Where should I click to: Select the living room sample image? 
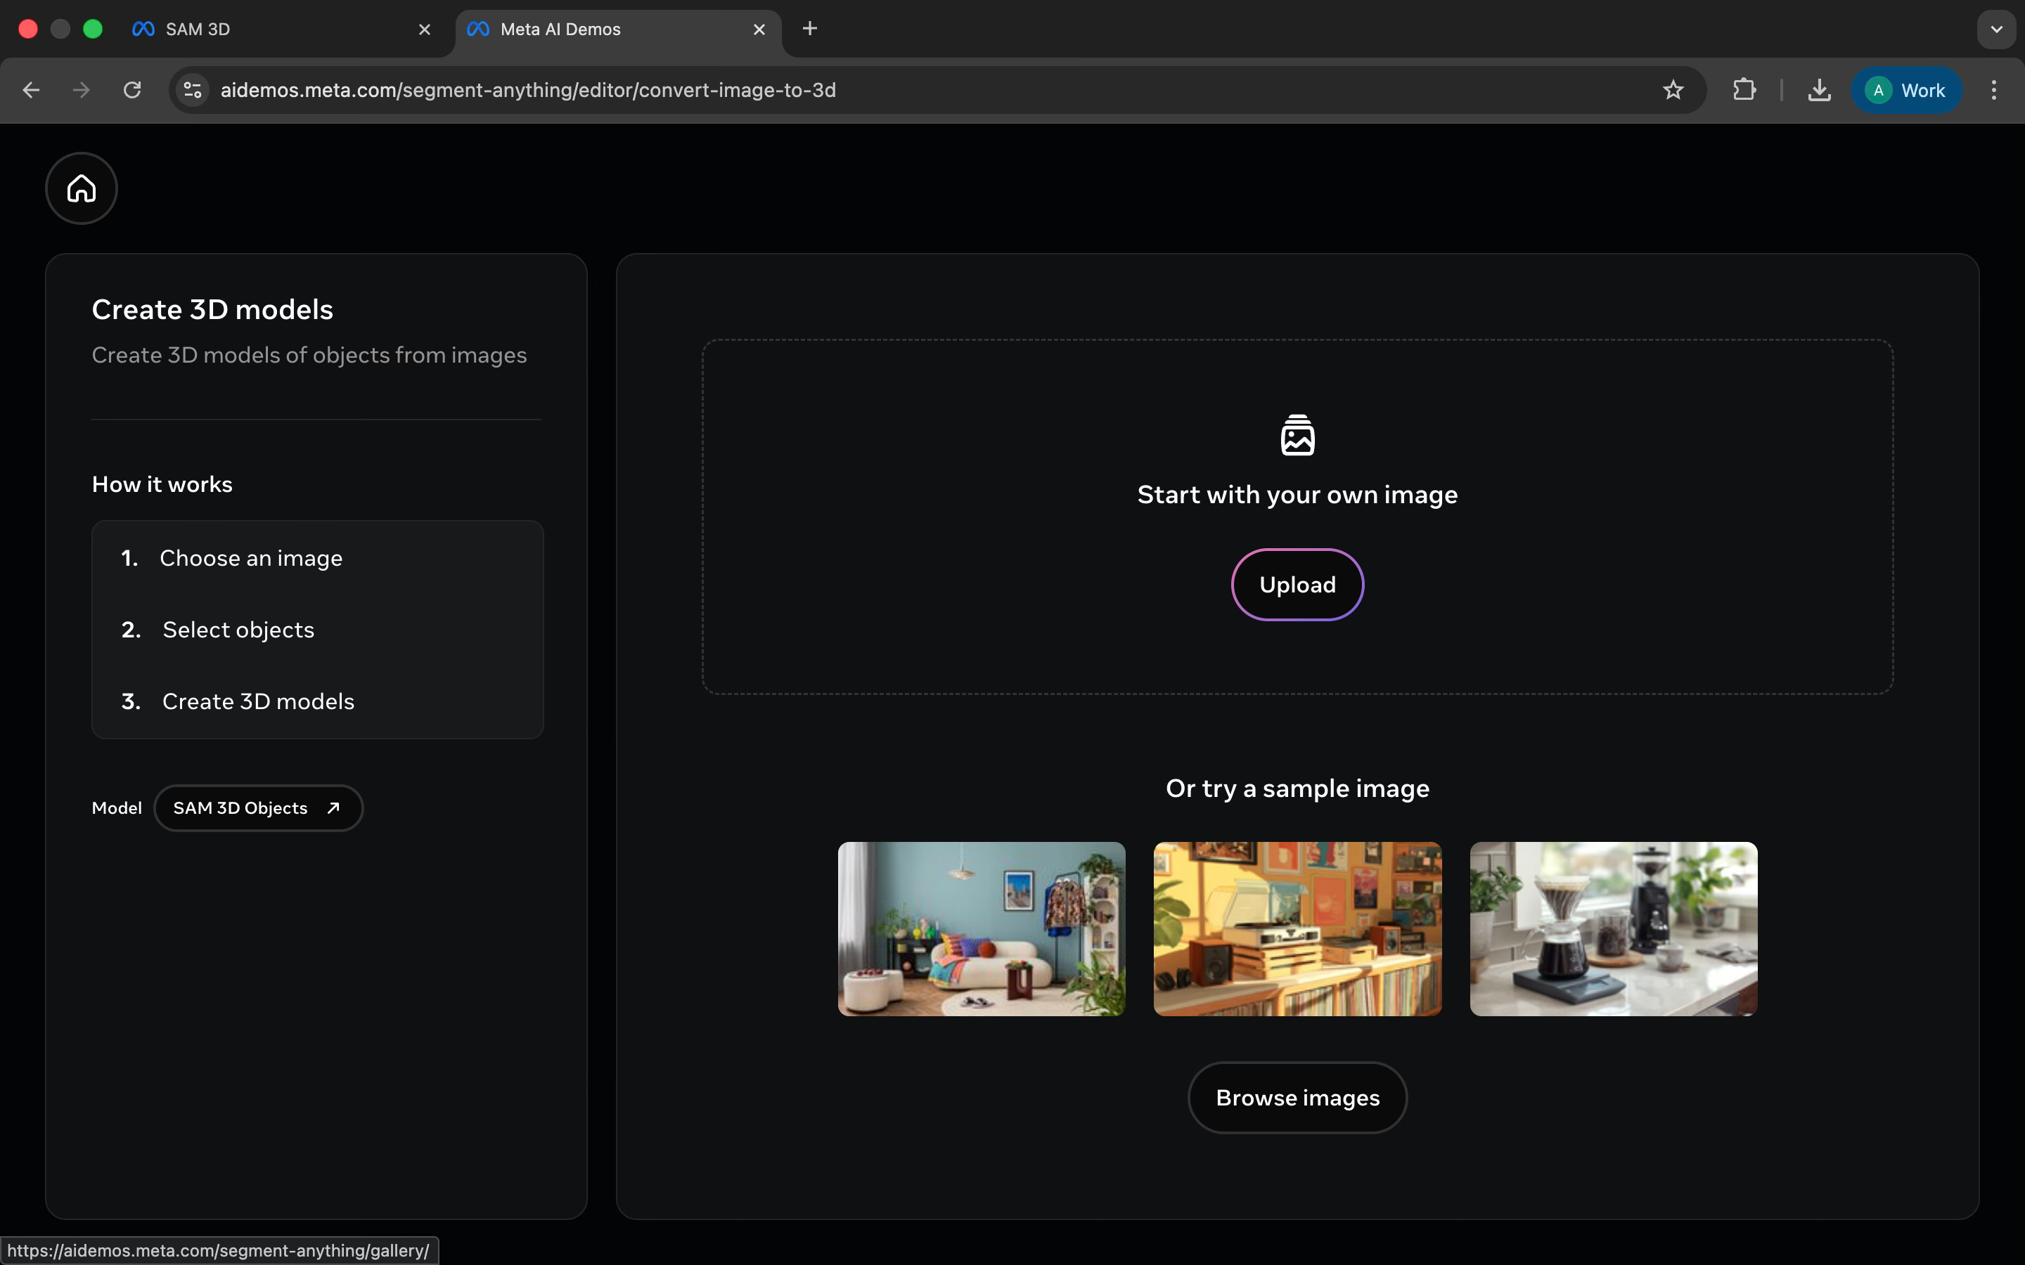click(x=982, y=928)
